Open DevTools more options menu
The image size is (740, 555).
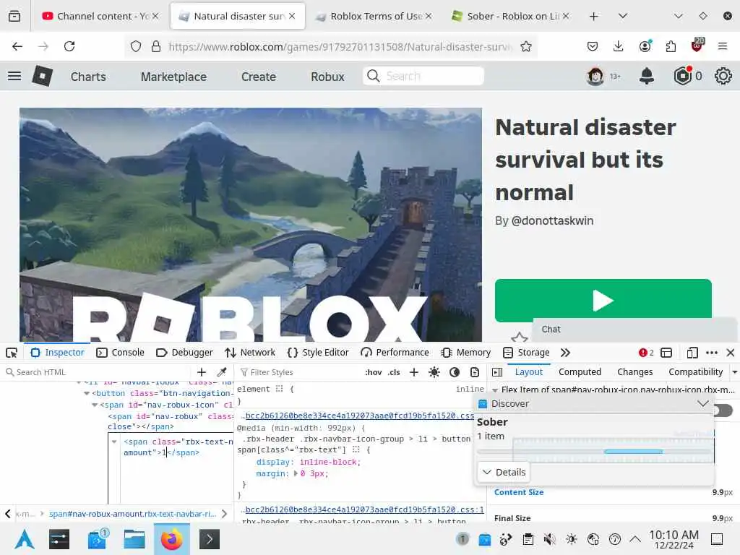[x=712, y=353]
